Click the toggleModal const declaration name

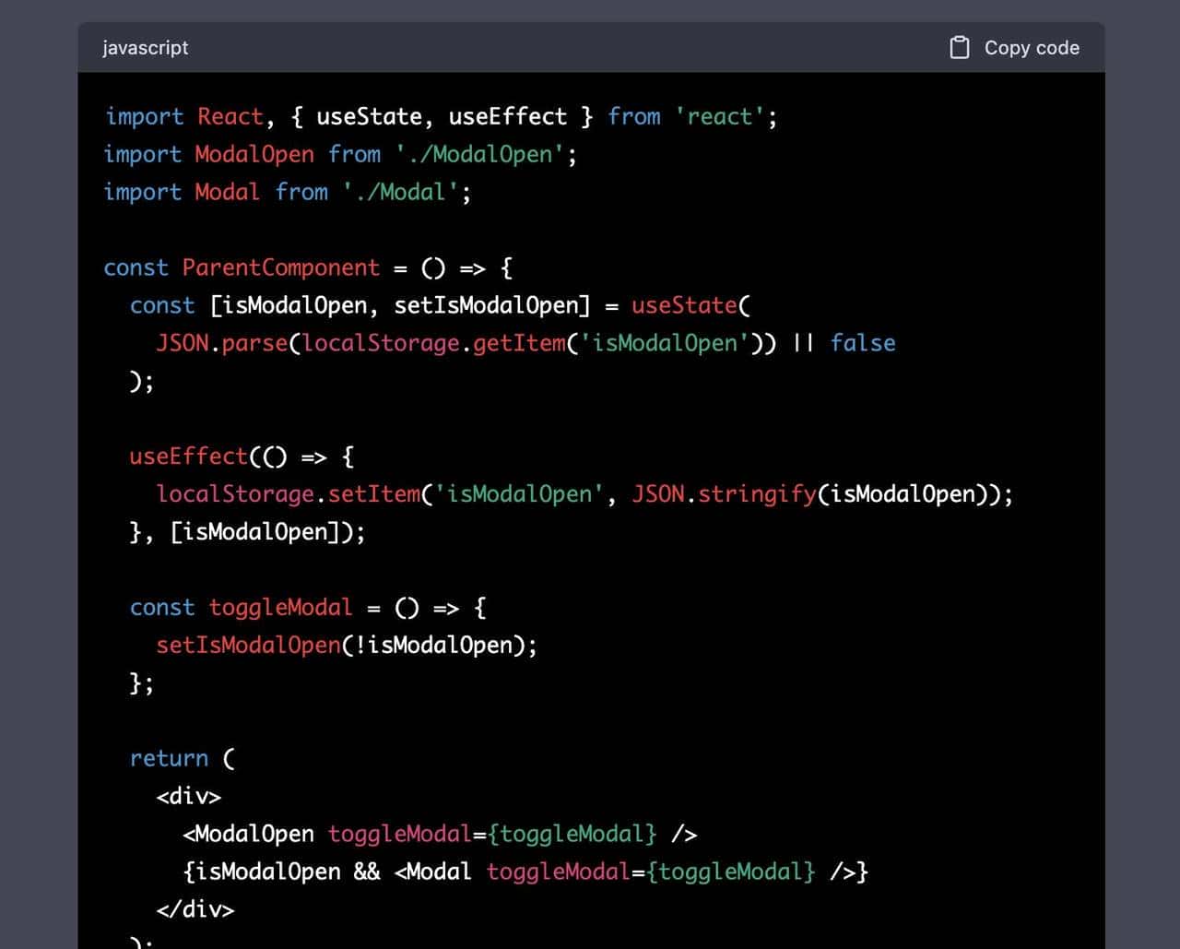(280, 609)
